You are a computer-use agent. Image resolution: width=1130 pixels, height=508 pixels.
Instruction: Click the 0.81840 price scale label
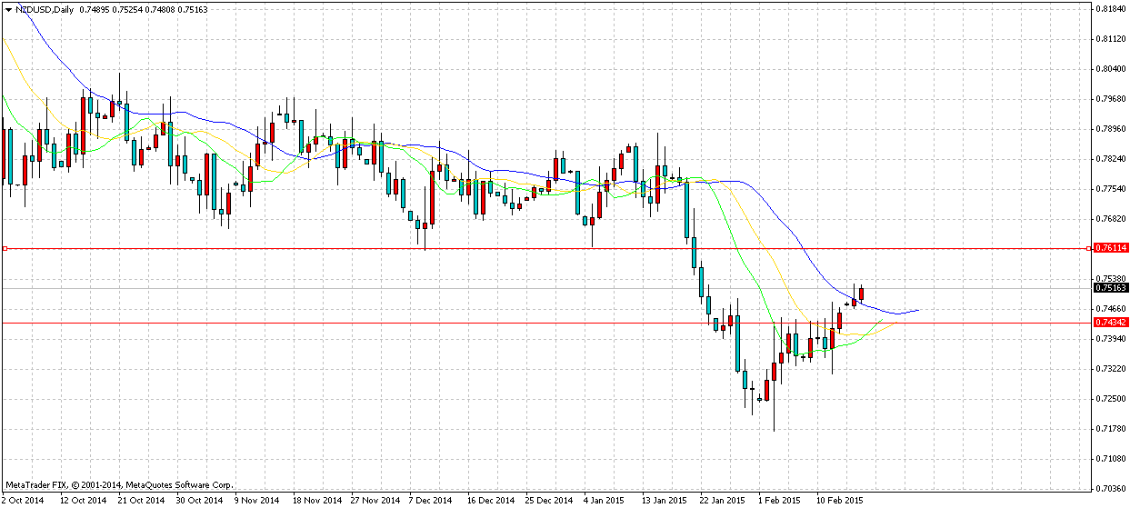(1111, 9)
